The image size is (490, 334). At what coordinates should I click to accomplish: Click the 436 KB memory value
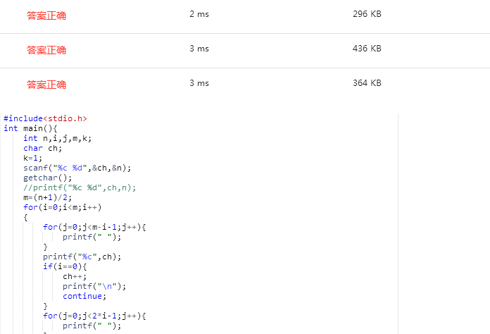[367, 49]
